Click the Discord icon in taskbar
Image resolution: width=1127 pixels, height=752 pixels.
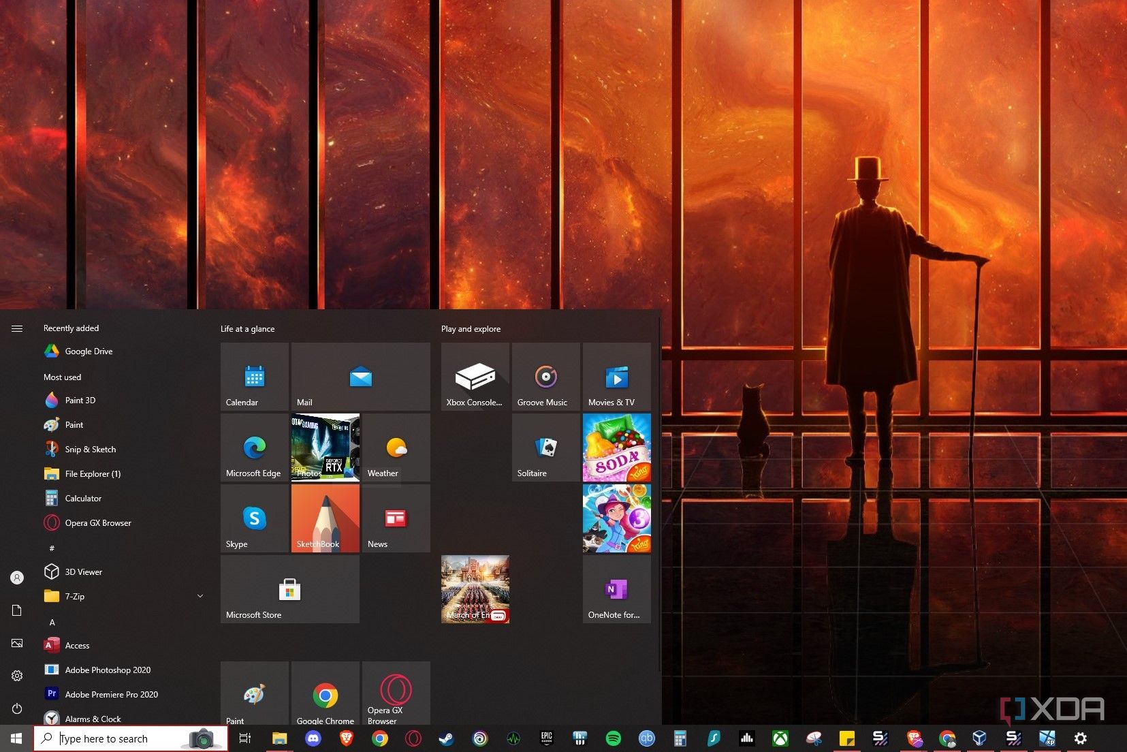point(313,738)
